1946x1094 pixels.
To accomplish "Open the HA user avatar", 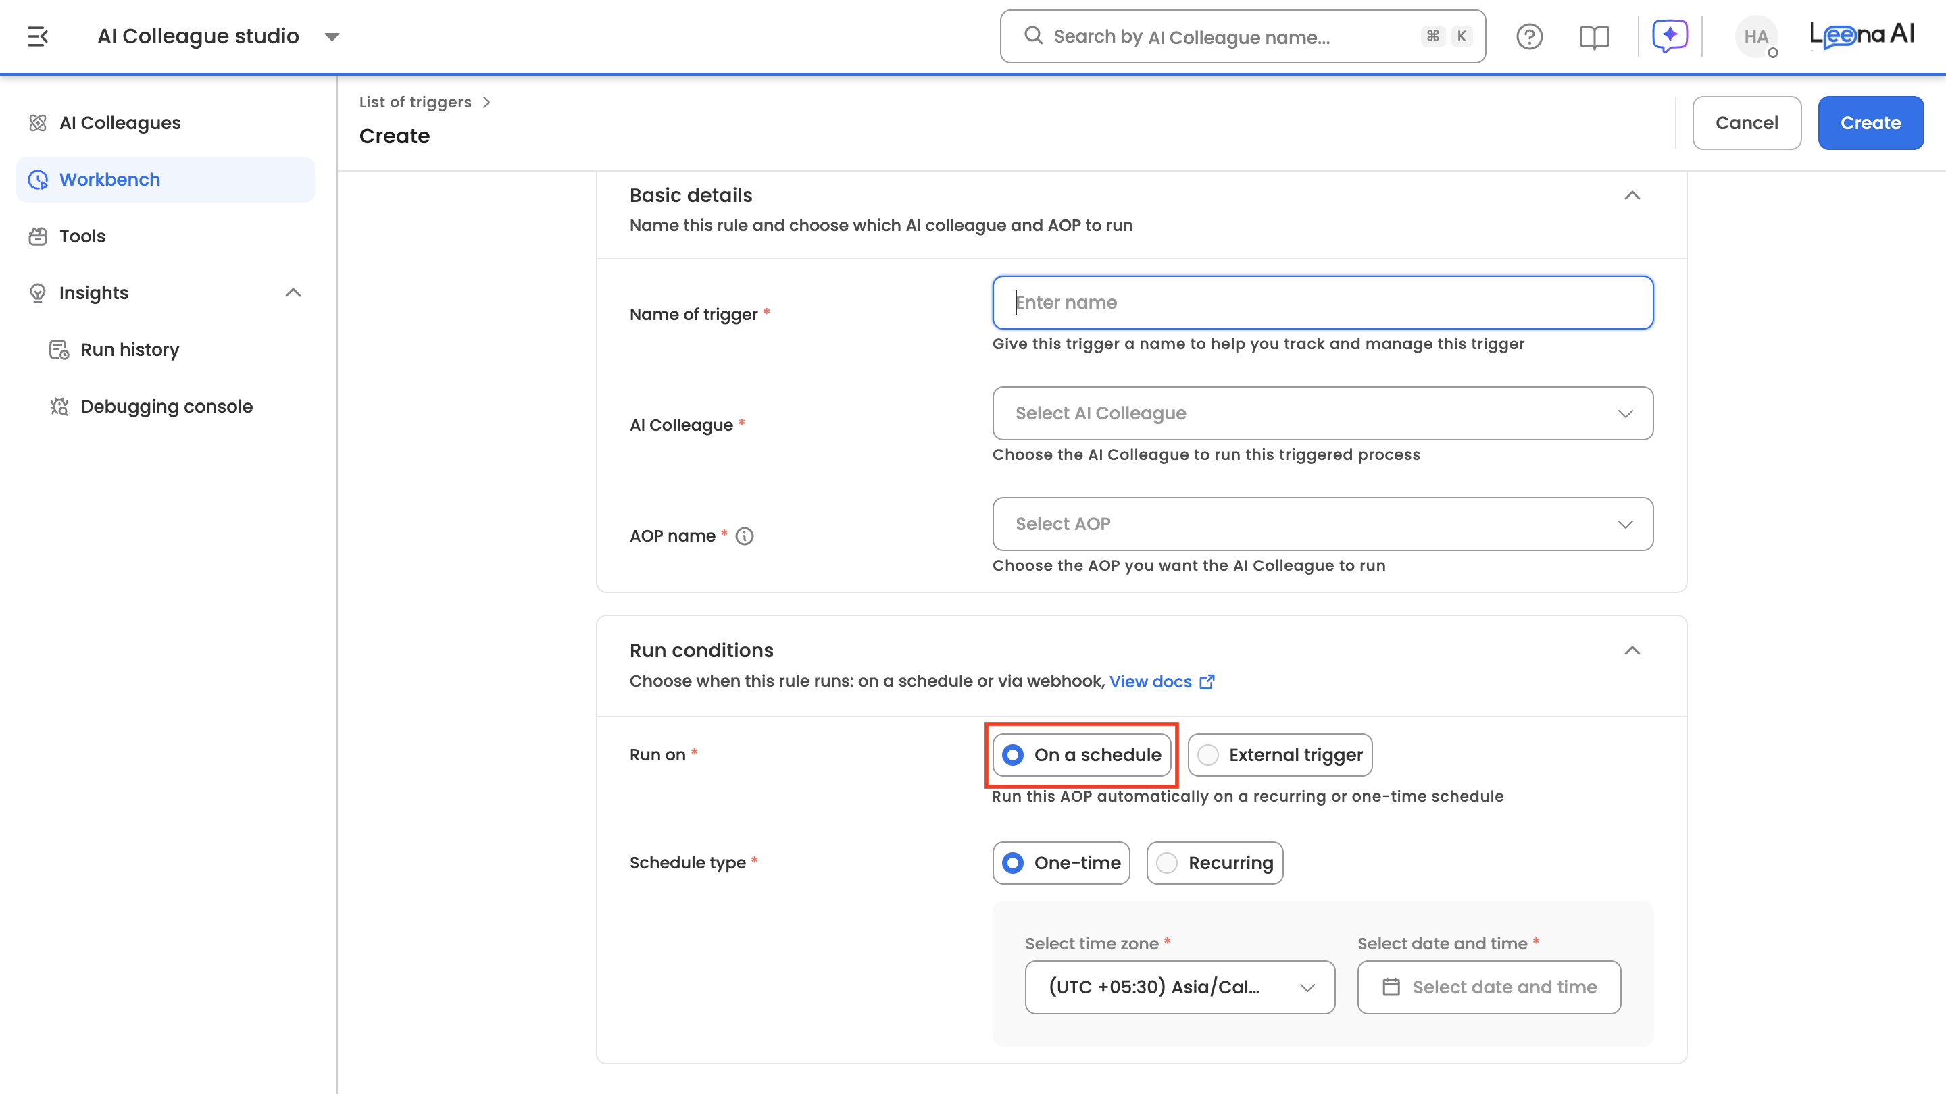I will 1756,36.
